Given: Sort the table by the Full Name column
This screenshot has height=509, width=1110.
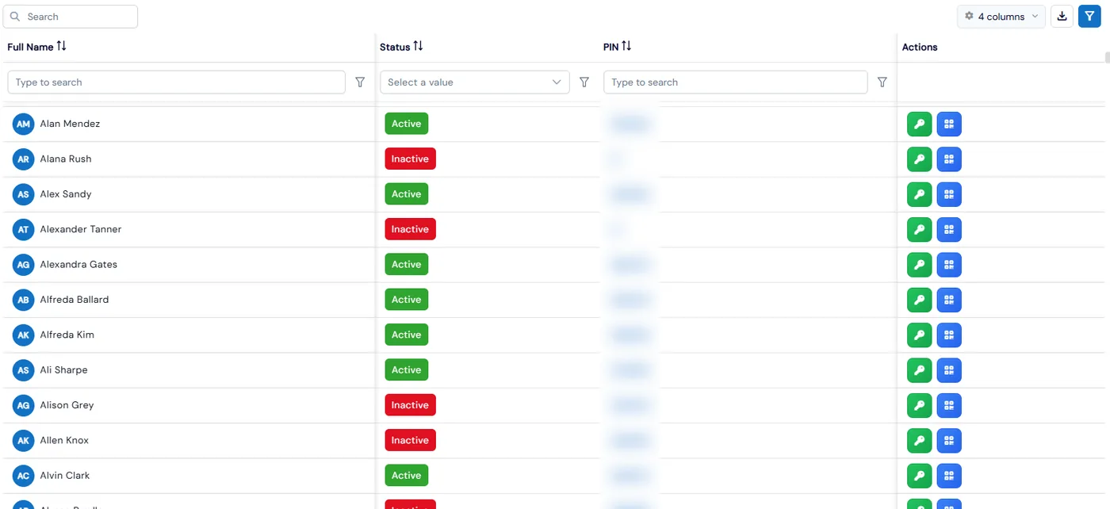Looking at the screenshot, I should tap(61, 47).
